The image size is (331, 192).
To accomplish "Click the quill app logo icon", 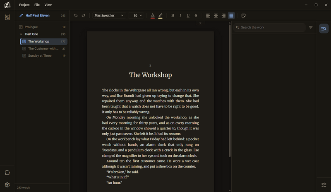I will 7,5.
